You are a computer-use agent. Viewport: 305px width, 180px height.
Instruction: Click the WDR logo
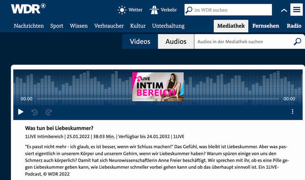(28, 9)
